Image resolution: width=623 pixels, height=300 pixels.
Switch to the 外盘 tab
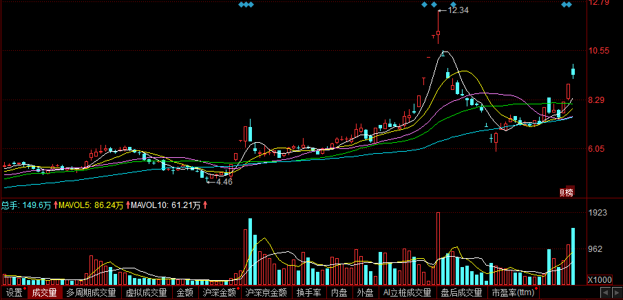[365, 293]
